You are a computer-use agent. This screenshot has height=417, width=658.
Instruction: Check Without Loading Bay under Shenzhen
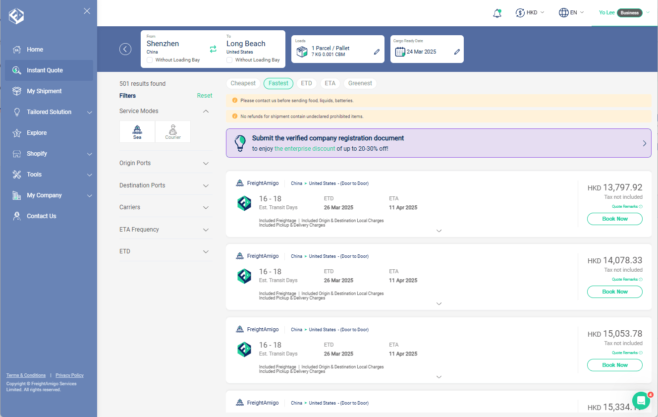(x=150, y=60)
